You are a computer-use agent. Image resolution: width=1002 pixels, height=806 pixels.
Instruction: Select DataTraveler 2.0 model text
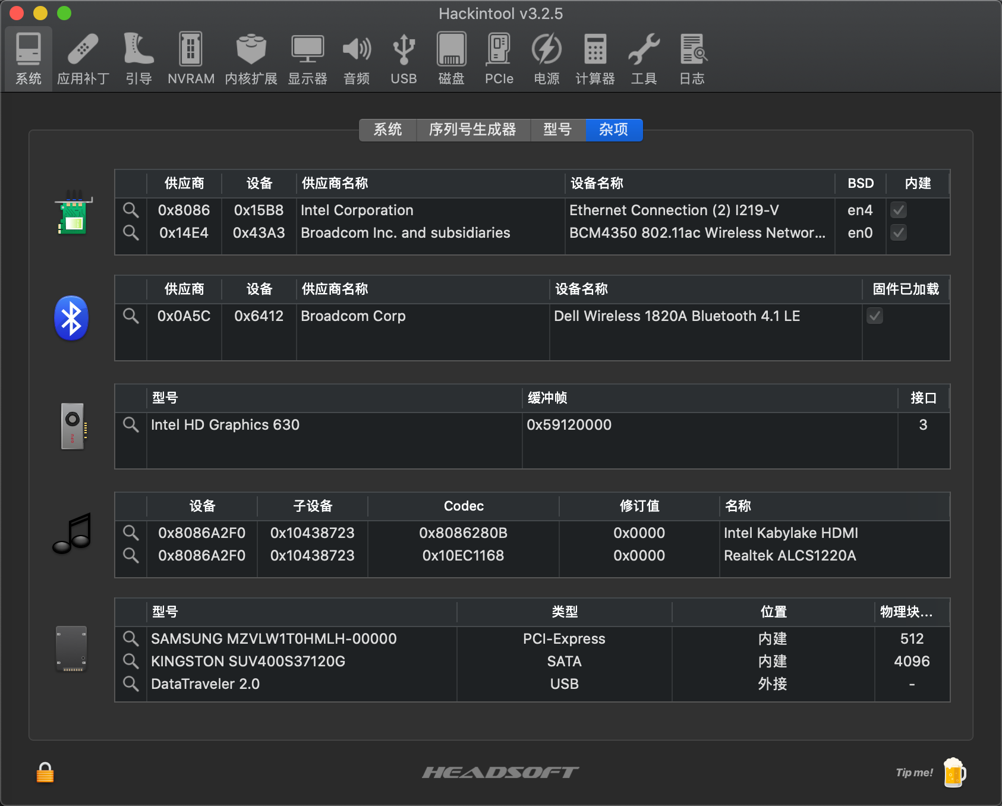coord(205,684)
